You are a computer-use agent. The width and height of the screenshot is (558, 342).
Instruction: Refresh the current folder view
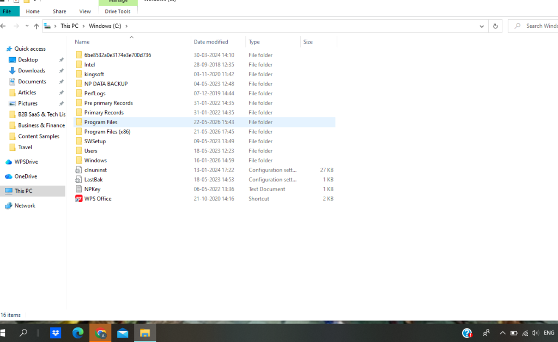click(x=495, y=26)
